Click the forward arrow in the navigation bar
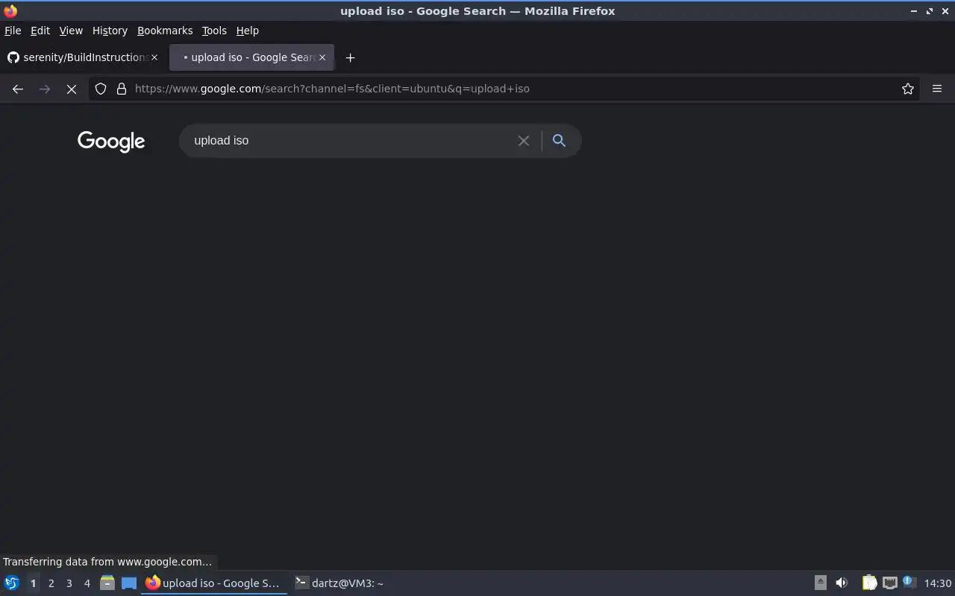 [45, 89]
